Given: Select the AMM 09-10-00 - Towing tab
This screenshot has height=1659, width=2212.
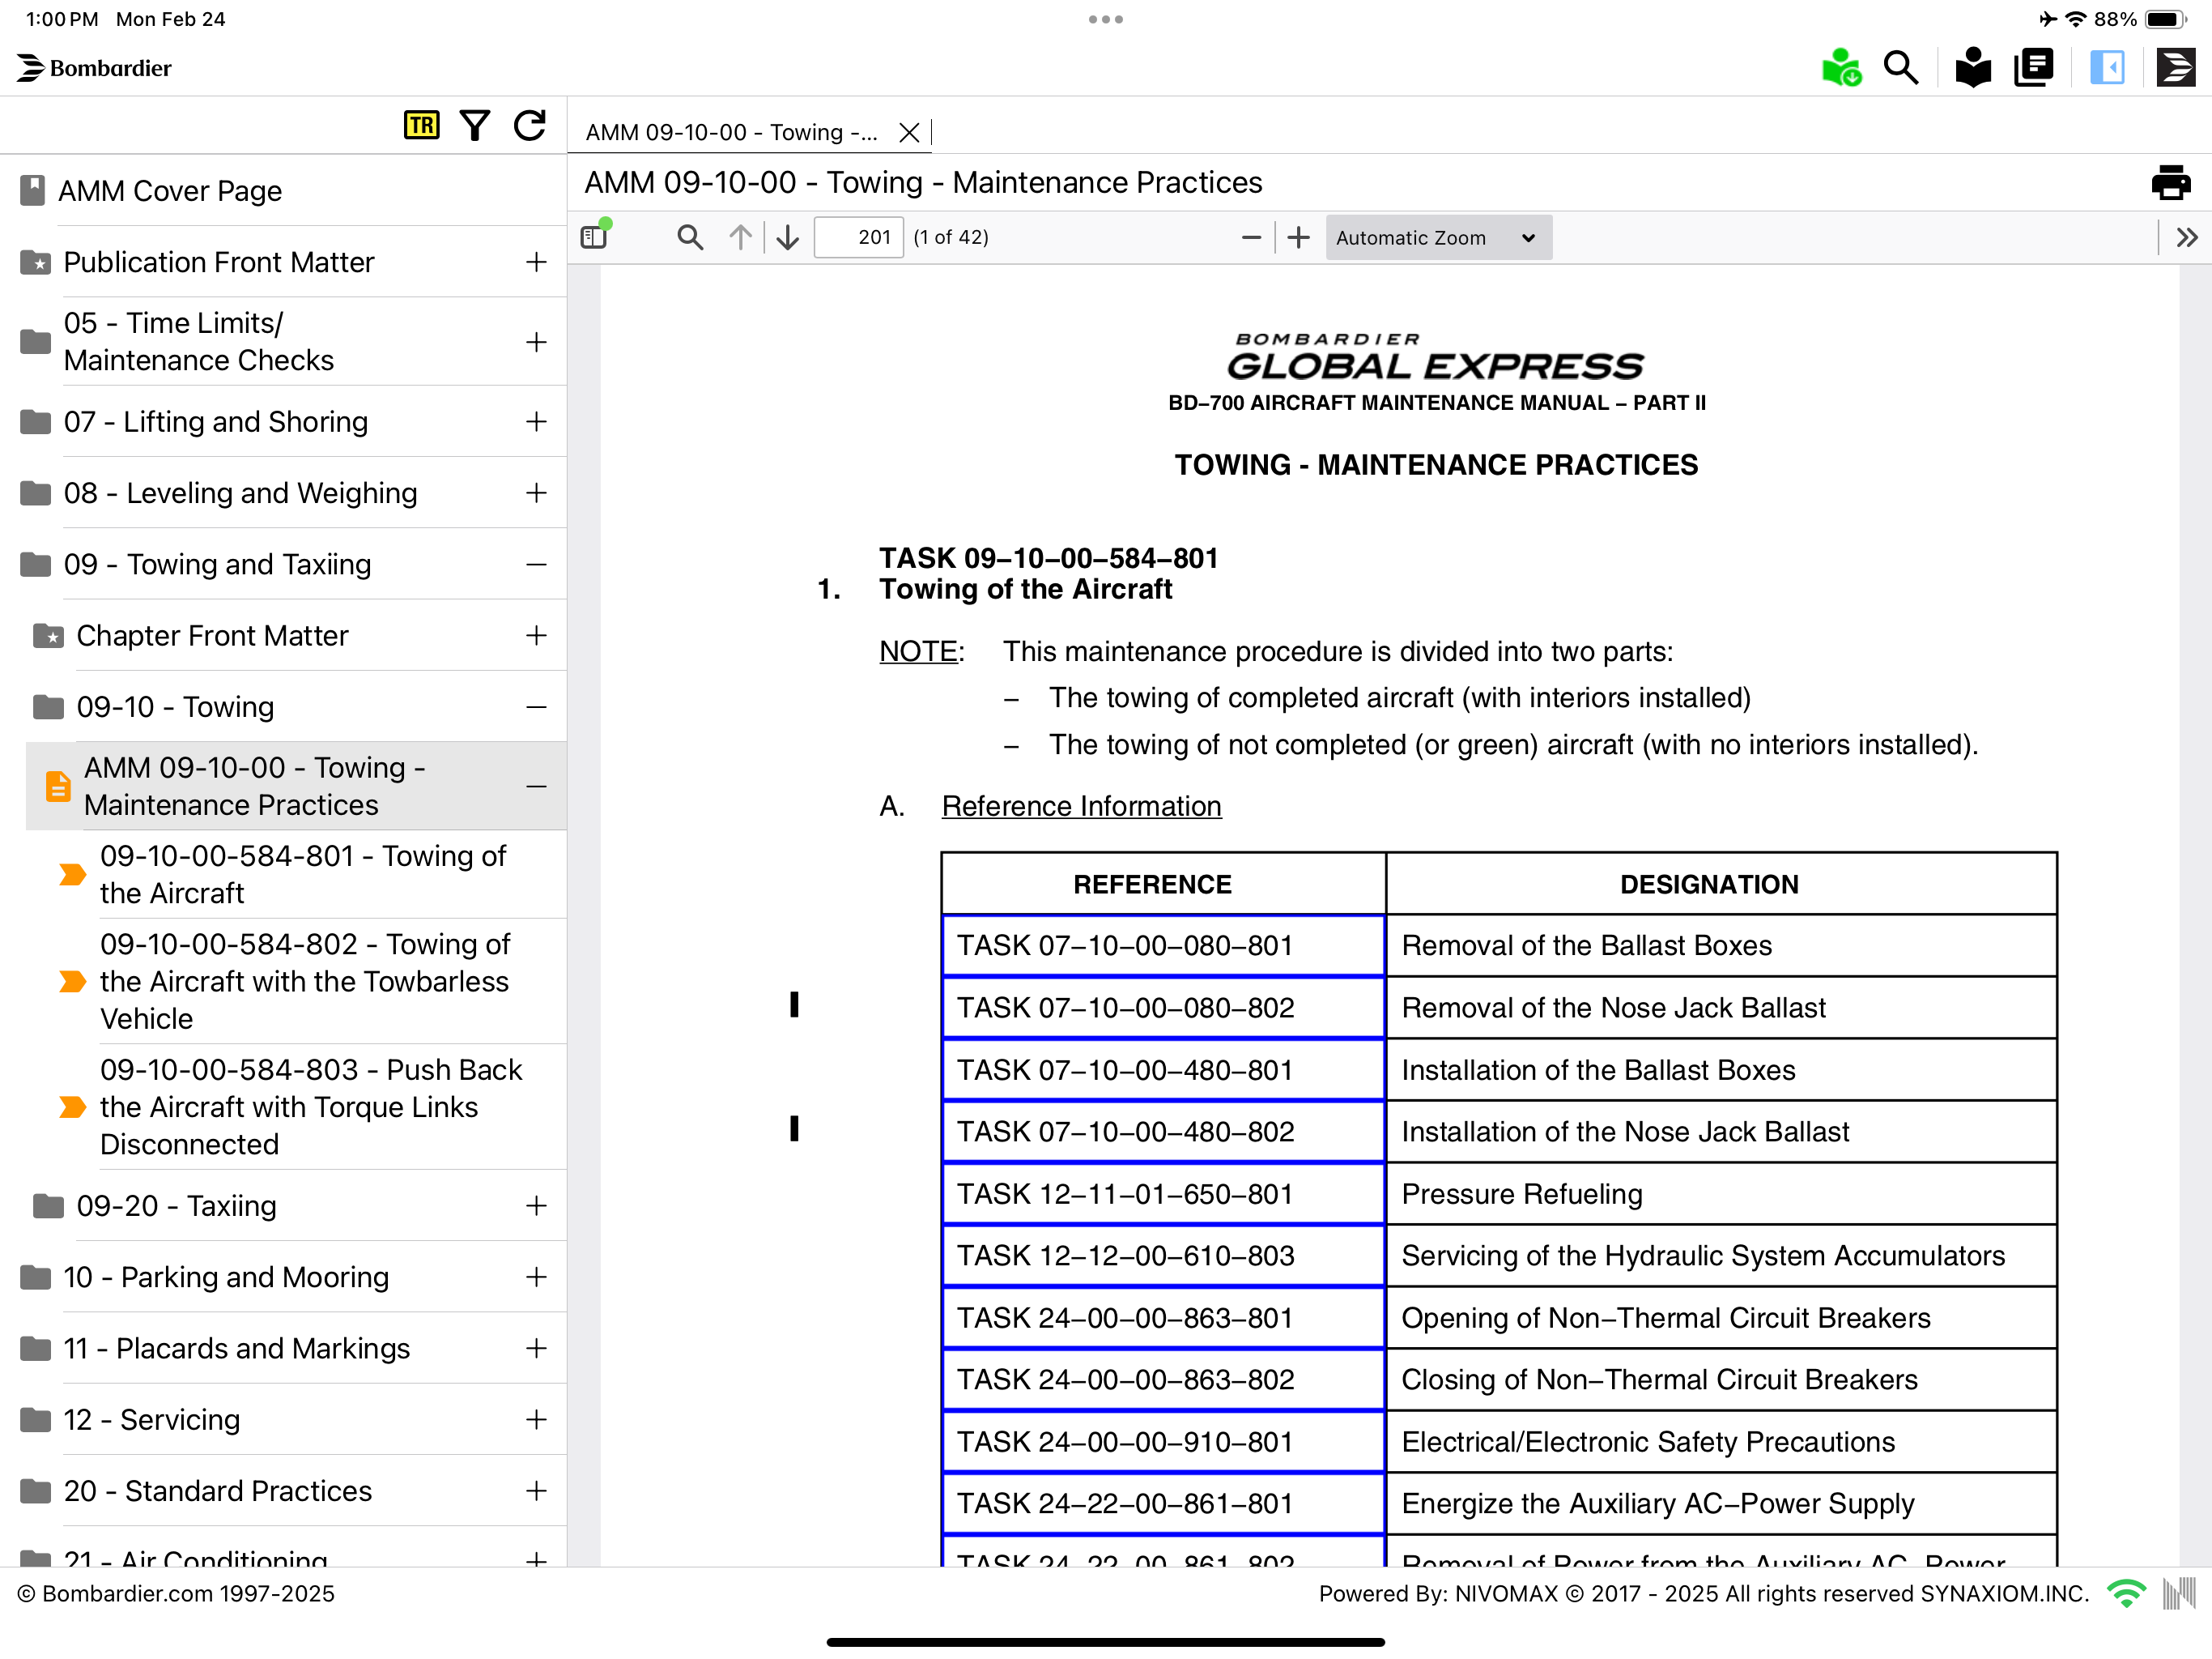Looking at the screenshot, I should click(731, 132).
